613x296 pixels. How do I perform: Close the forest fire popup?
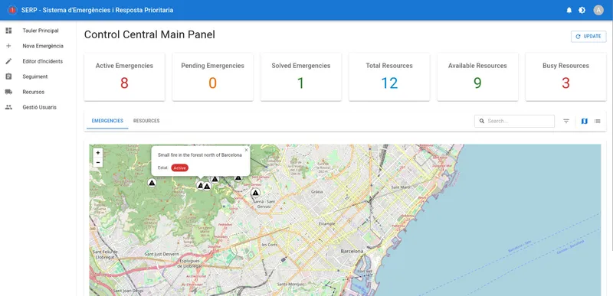246,150
